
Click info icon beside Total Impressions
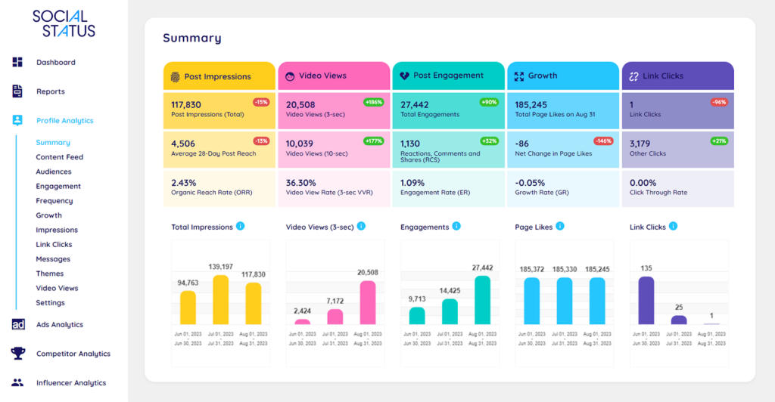(x=240, y=226)
